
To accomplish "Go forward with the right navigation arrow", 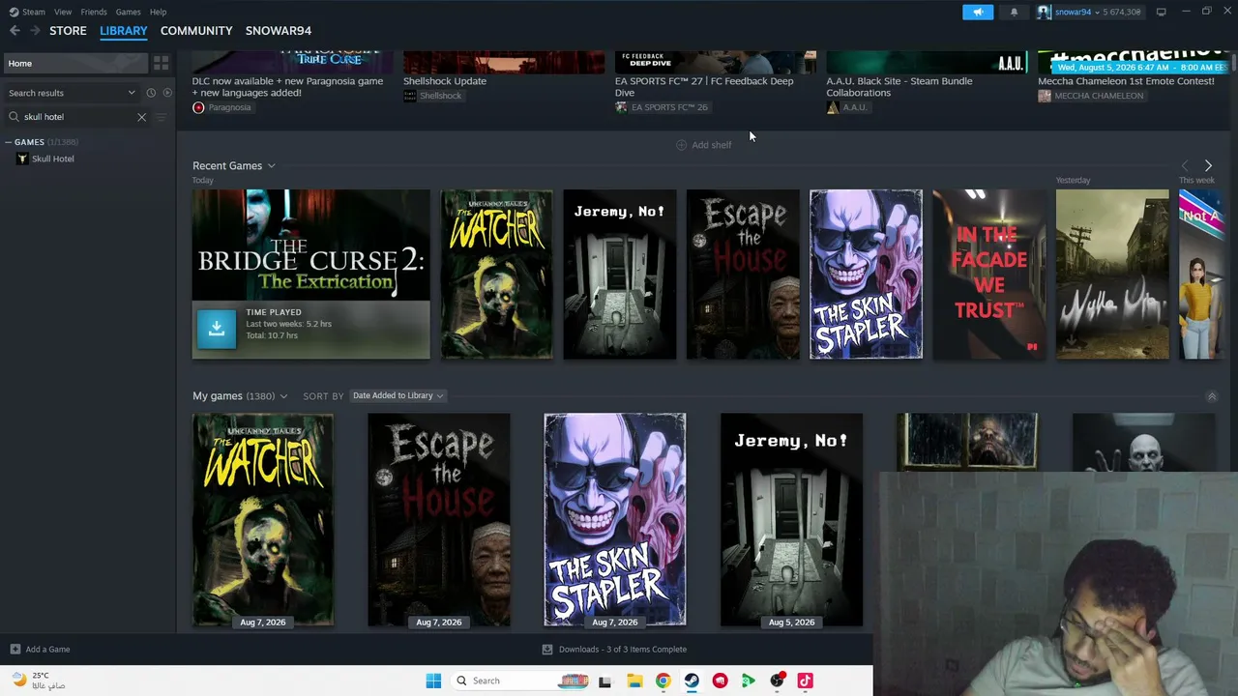I will click(35, 31).
